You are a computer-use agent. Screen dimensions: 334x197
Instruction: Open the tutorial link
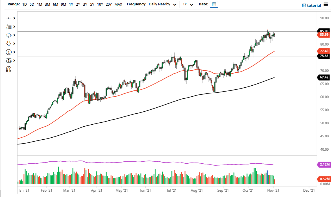tap(313, 5)
